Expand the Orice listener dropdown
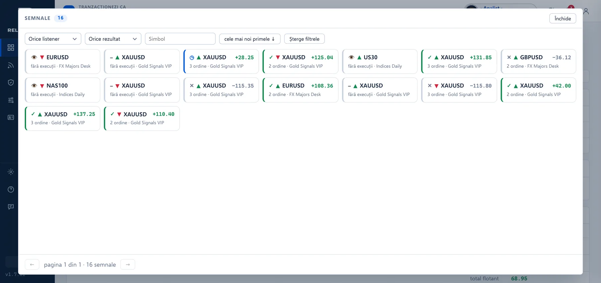Screen dimensions: 601x283 tap(53, 39)
